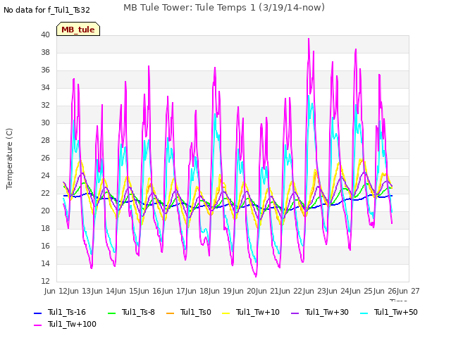This screenshot has width=451, height=338.
Task: Select the Tul1_Ts-8 legend label
Action: pos(138,312)
